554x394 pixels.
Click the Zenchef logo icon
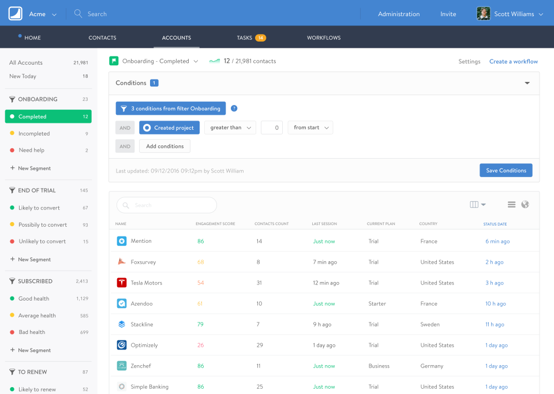[x=122, y=366]
